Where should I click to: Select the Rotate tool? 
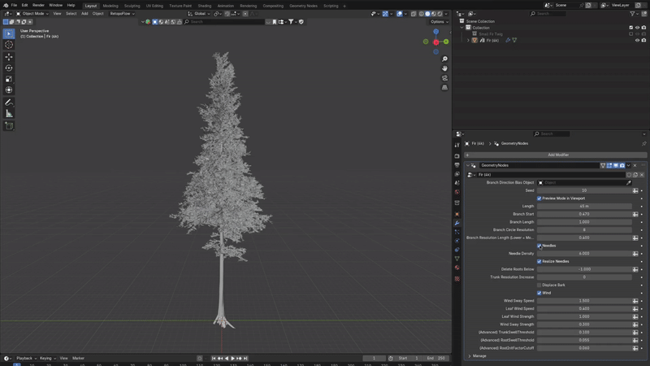9,68
